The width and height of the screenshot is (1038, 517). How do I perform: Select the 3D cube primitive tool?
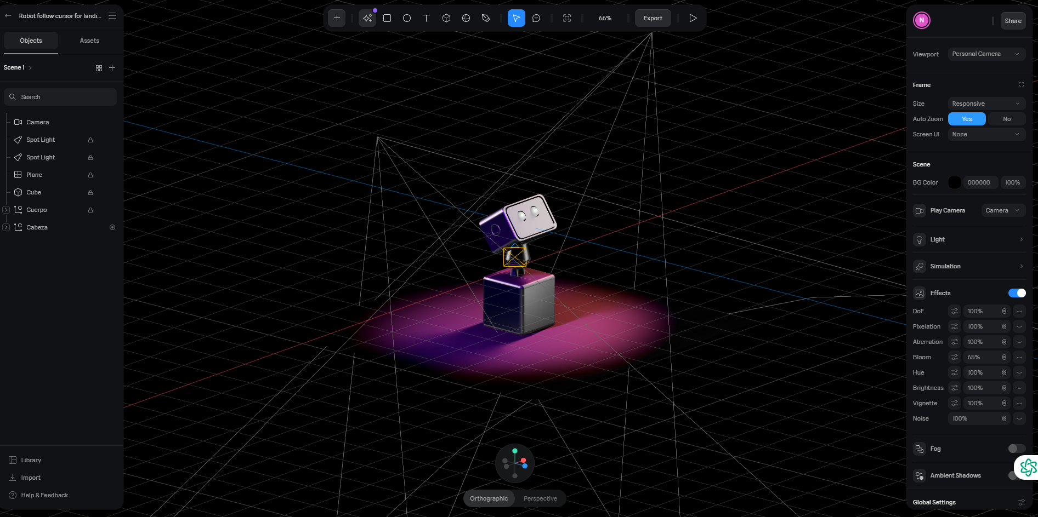coord(446,18)
